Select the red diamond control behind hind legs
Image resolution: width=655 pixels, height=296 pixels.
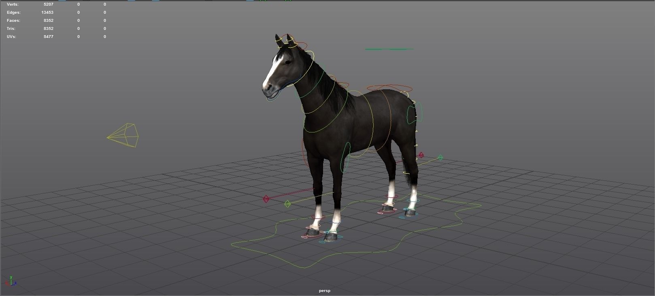coord(421,155)
